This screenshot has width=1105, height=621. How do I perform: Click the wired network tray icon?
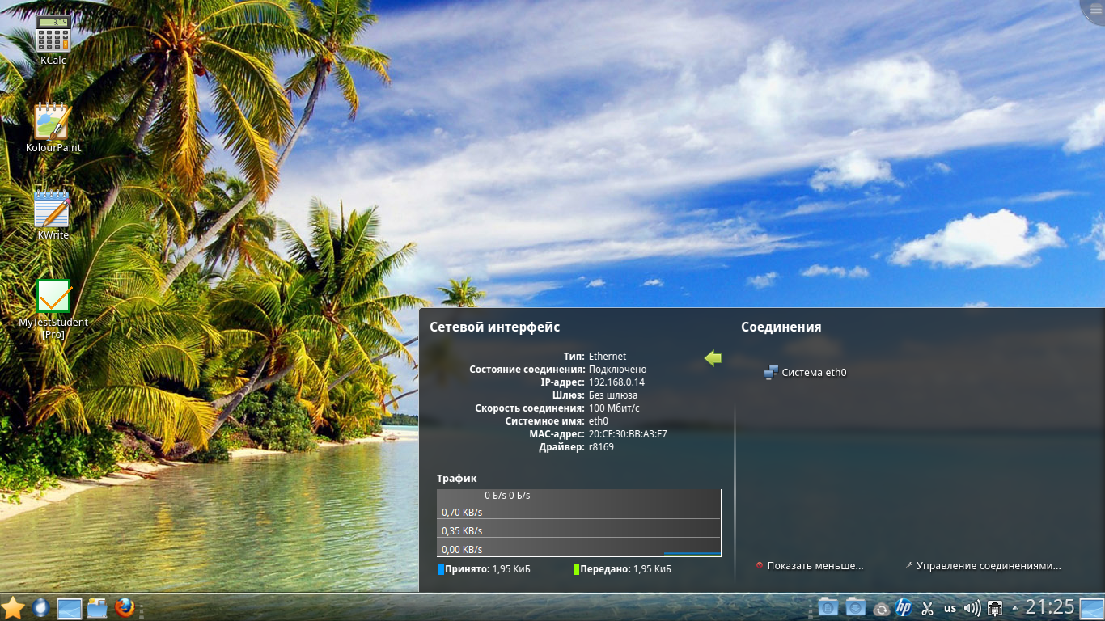(996, 608)
